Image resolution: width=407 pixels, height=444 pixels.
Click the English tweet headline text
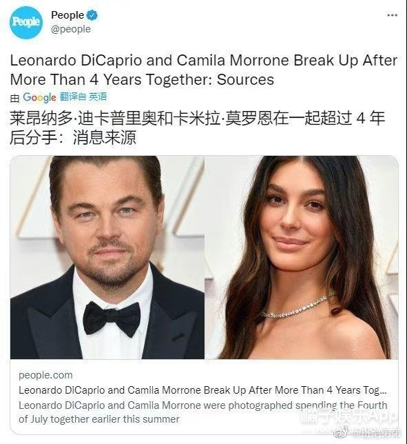(204, 70)
